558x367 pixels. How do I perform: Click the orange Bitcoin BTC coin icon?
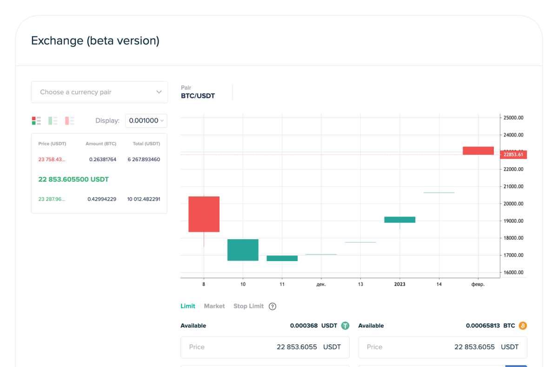[523, 326]
